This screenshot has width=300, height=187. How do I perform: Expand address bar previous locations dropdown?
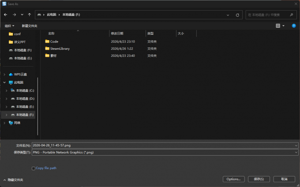tap(228, 15)
